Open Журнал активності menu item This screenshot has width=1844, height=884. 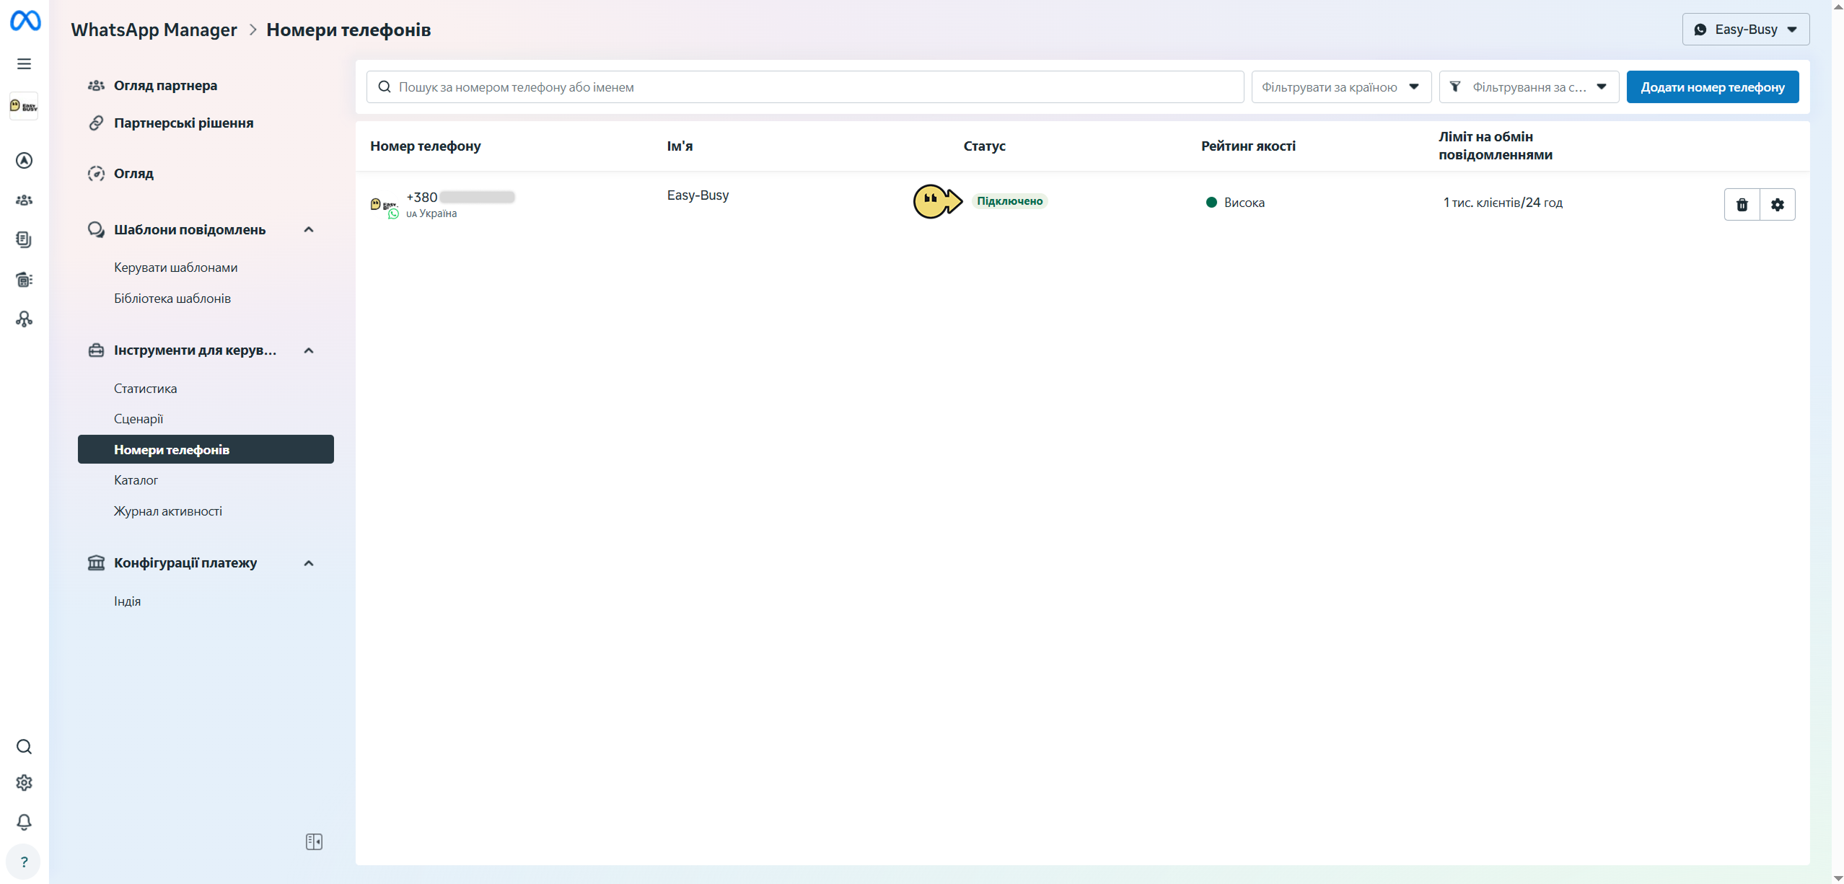point(168,510)
